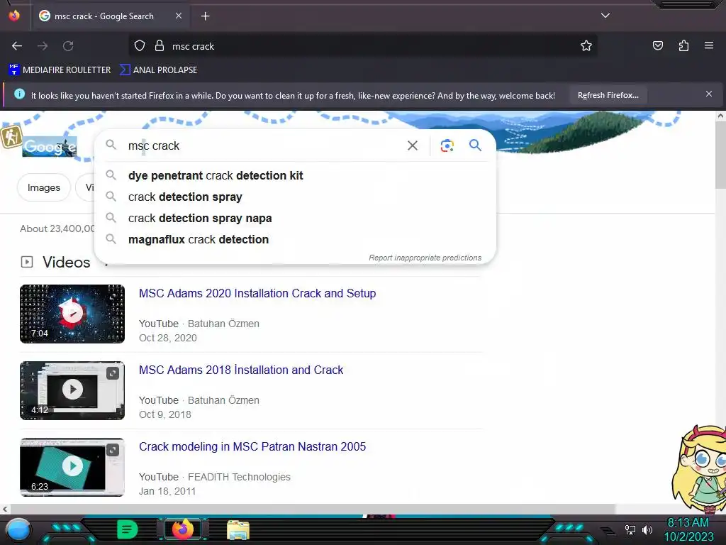This screenshot has height=545, width=726.
Task: Open the Extensions puzzle icon
Action: [x=683, y=45]
